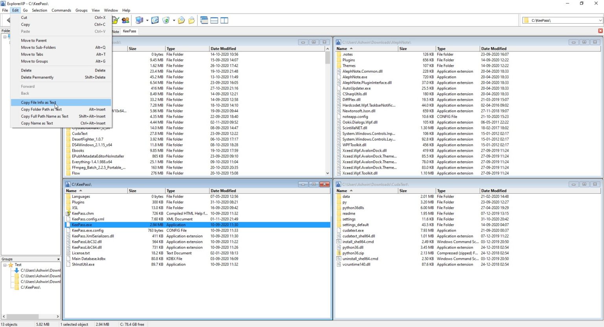Switch to the KeePass tab
Viewport: 604px width, 327px height.
click(x=130, y=31)
